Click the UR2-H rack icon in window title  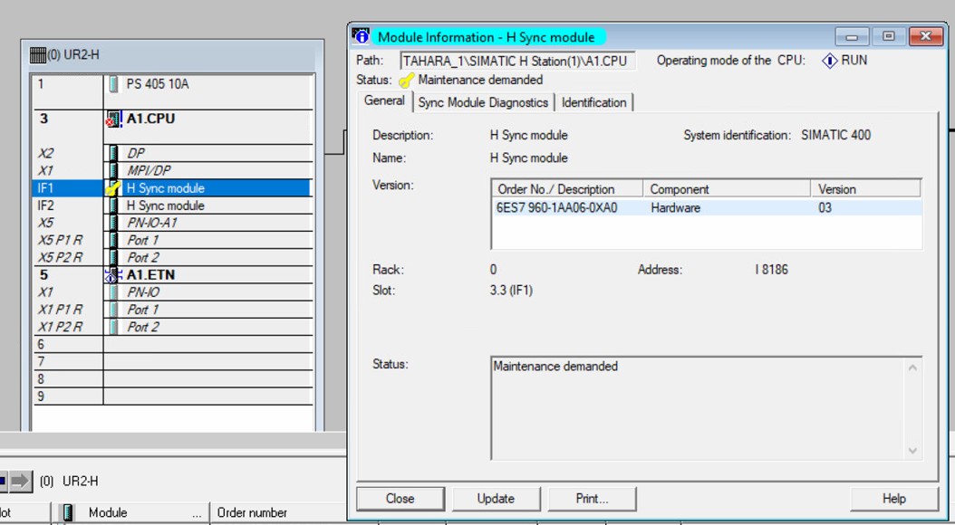pyautogui.click(x=37, y=55)
